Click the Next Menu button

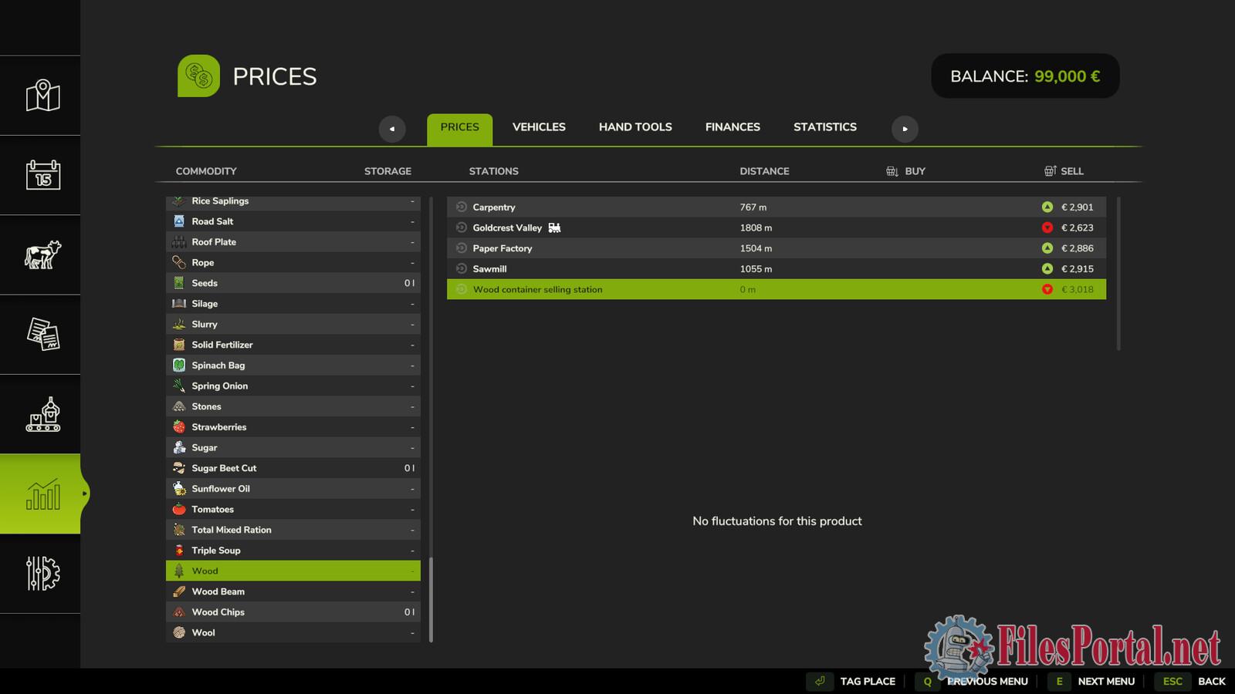click(1105, 681)
